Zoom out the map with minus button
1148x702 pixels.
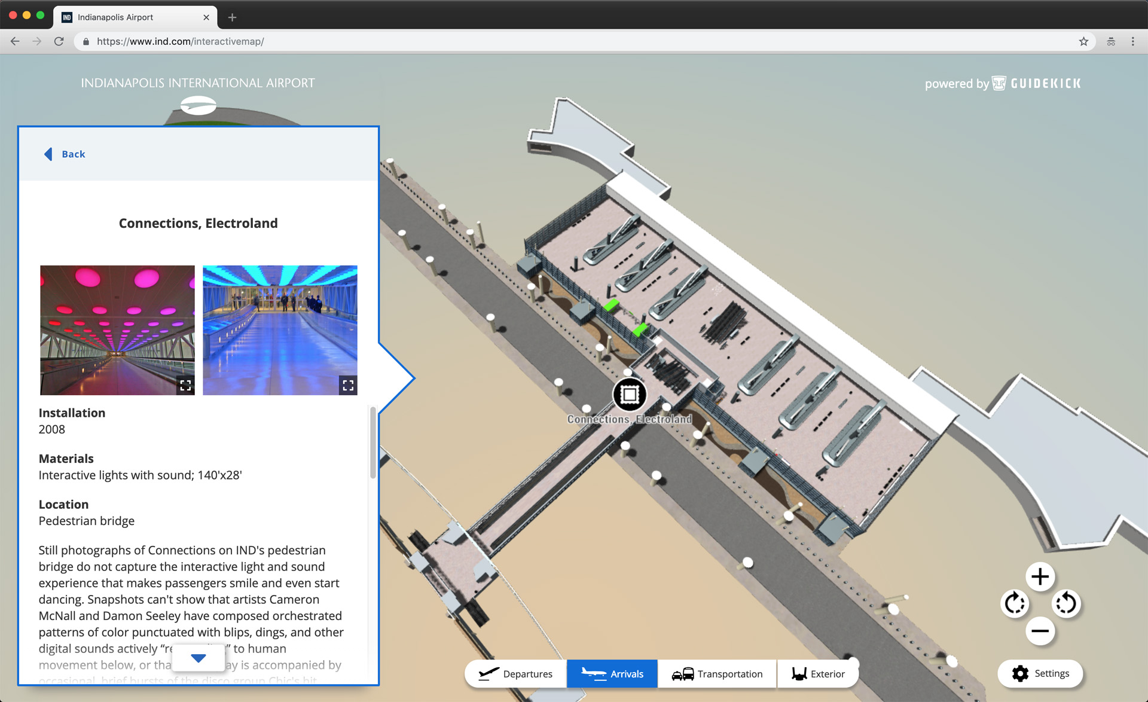[1040, 631]
